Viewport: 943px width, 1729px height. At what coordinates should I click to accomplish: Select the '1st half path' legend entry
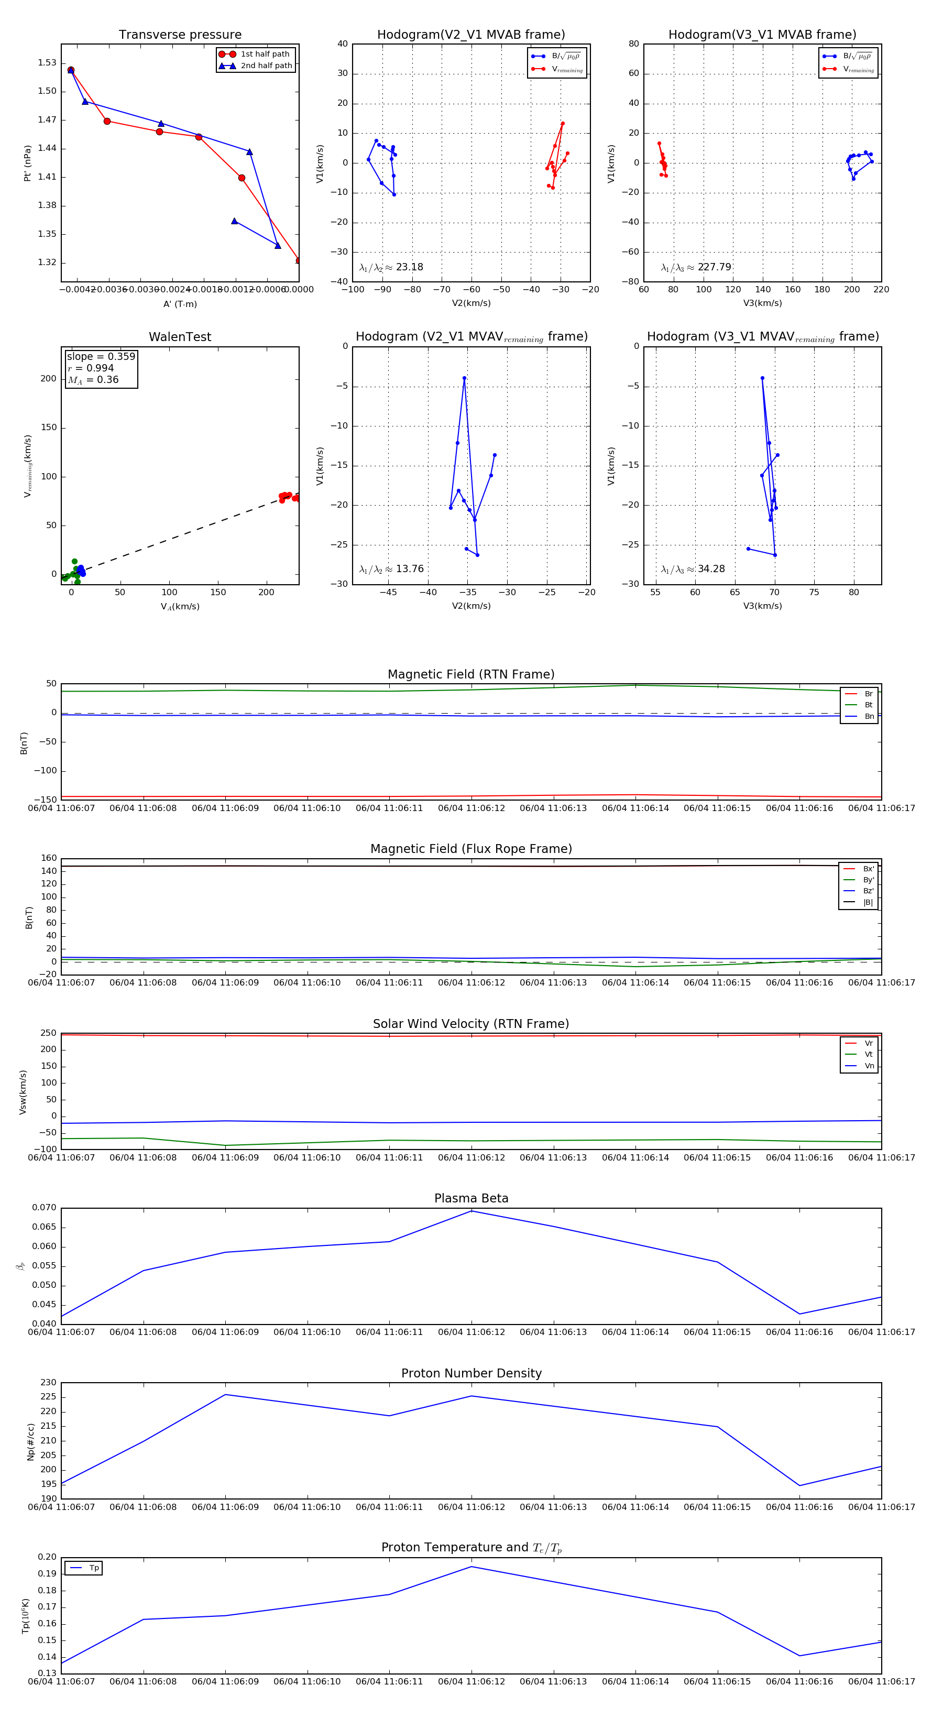tap(256, 54)
